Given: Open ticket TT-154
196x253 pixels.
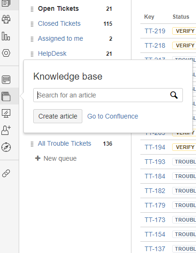Looking at the screenshot, I should click(155, 234).
